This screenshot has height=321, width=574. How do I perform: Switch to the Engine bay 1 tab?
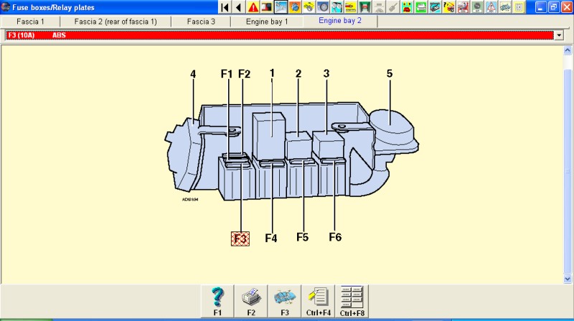[266, 21]
